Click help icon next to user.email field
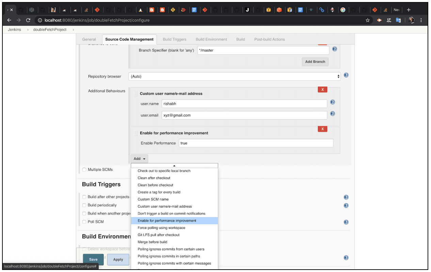431x272 pixels. click(x=333, y=114)
